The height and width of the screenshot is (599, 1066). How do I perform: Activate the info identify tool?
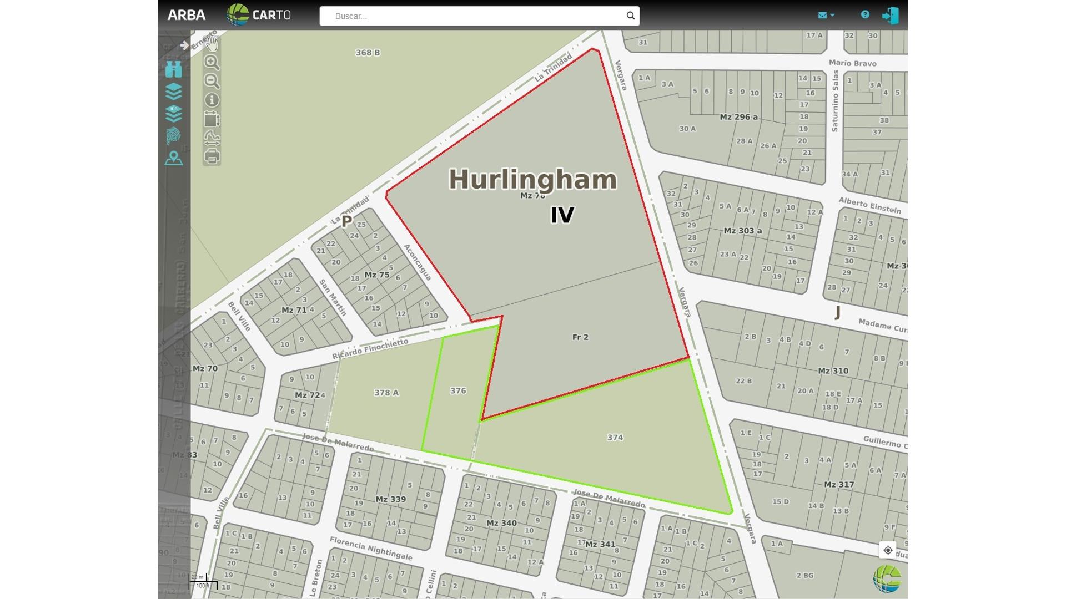pyautogui.click(x=212, y=100)
